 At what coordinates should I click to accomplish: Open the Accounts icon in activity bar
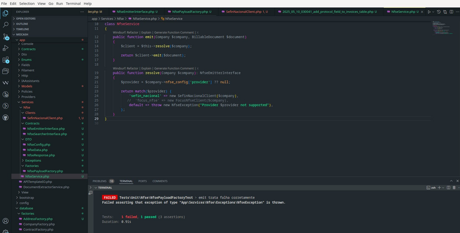pyautogui.click(x=6, y=221)
